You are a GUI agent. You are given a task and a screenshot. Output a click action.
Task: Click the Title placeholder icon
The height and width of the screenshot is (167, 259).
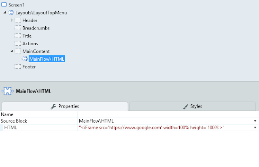click(18, 36)
